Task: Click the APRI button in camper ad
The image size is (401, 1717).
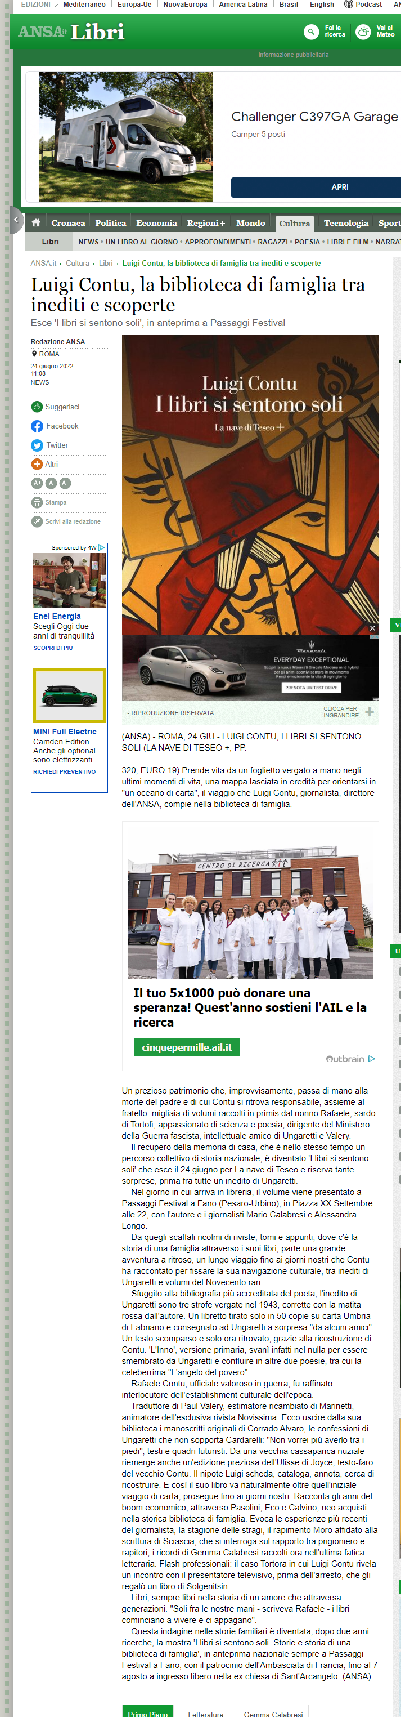Action: [x=316, y=188]
